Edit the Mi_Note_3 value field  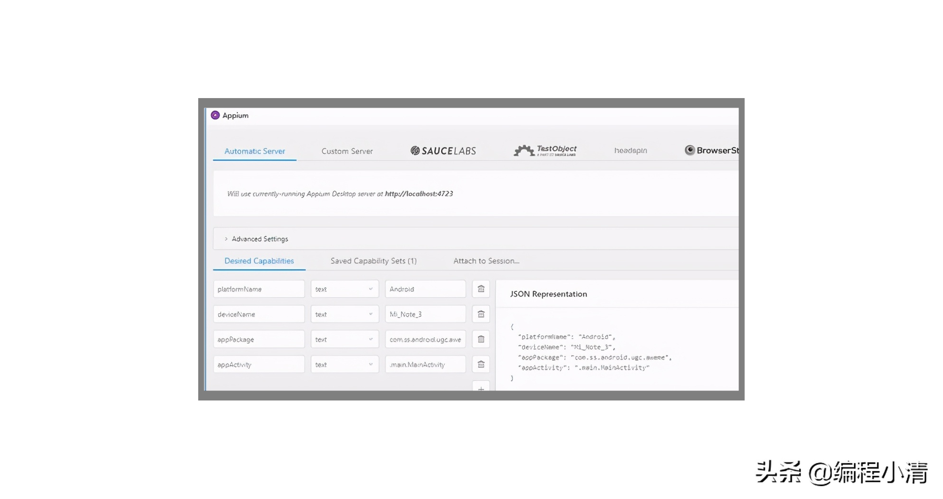(426, 314)
